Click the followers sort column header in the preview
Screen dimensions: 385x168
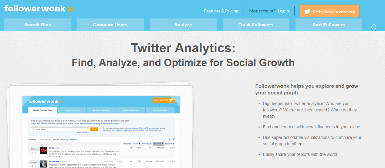[158, 144]
